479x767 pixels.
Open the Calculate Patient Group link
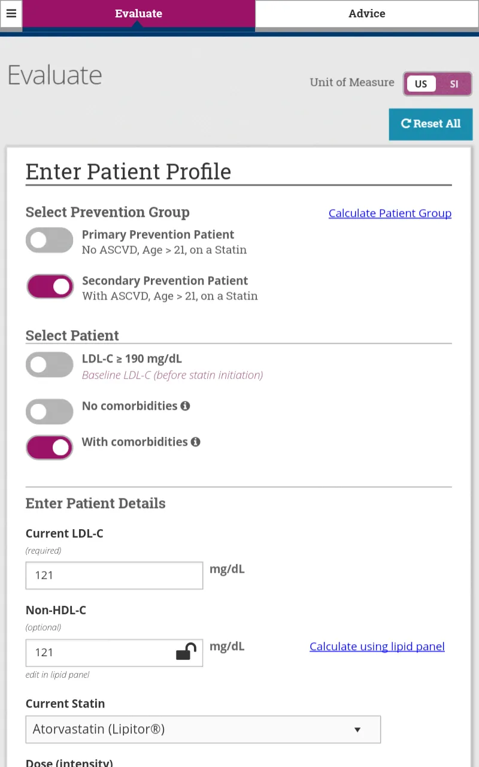click(x=390, y=213)
